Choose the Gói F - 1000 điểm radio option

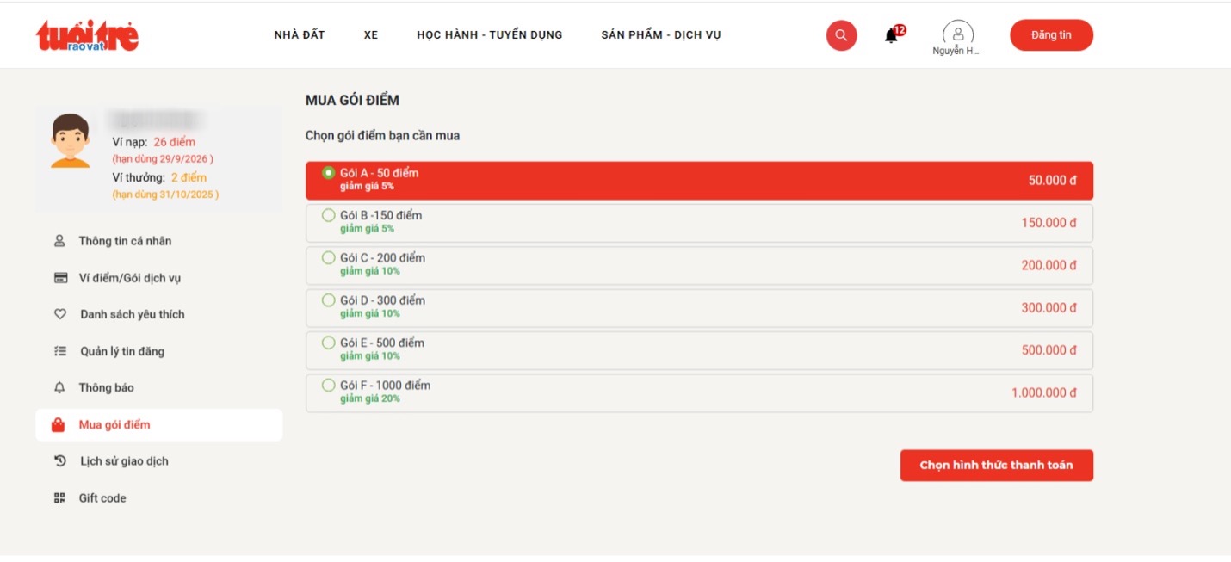coord(328,385)
